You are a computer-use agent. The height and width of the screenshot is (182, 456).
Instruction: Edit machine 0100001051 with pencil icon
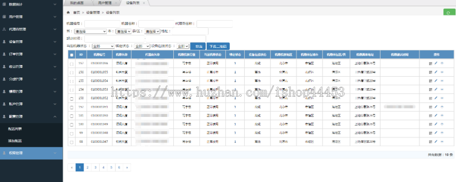point(436,107)
